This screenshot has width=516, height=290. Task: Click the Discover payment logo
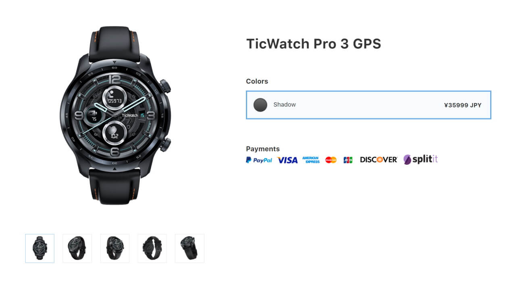click(x=379, y=160)
